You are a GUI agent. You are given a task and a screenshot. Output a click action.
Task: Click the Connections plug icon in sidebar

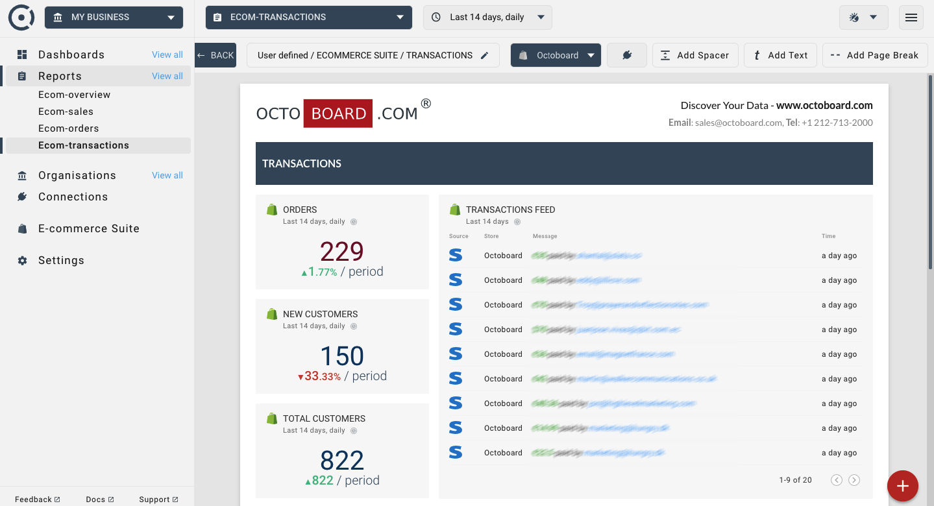click(22, 197)
